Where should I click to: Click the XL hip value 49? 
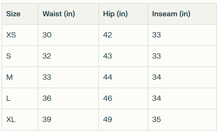click(107, 120)
